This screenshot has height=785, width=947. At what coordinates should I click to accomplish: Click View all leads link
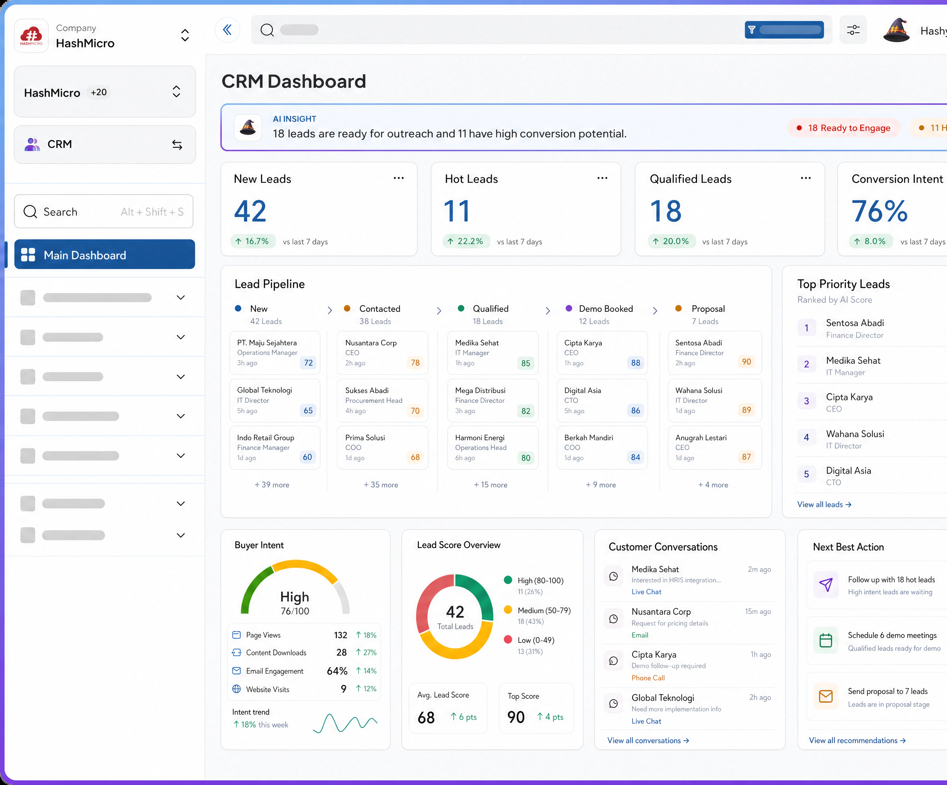(x=824, y=504)
